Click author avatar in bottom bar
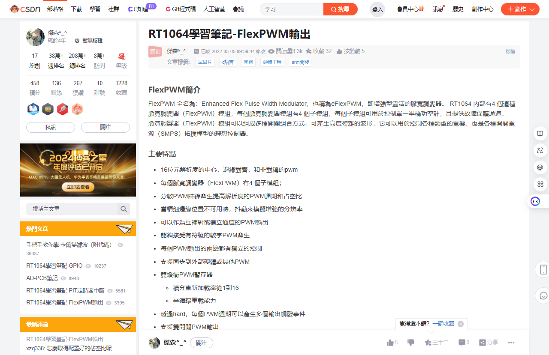The width and height of the screenshot is (549, 355). coord(154,343)
